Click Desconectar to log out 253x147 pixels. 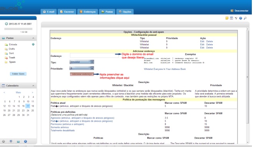[241, 11]
